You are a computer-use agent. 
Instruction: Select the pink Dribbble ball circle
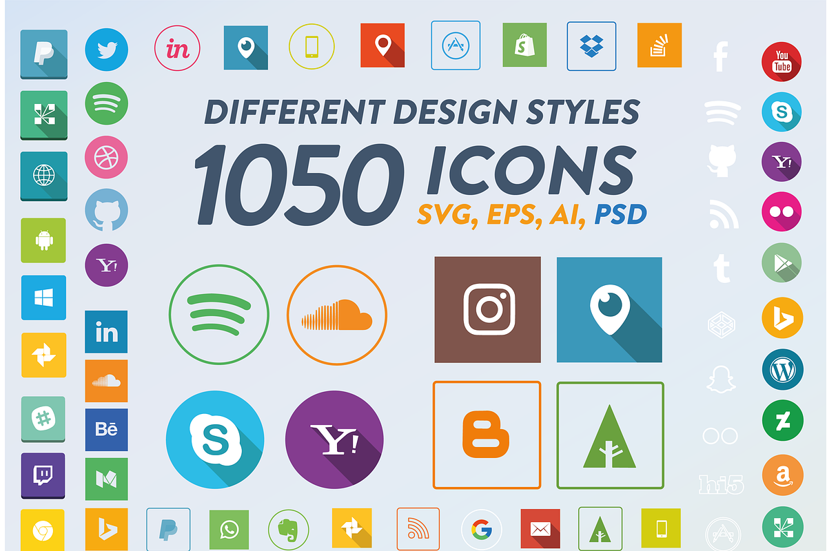[106, 157]
